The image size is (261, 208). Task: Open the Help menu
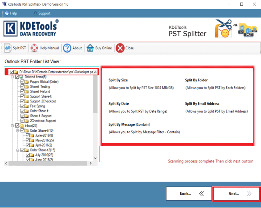click(11, 13)
